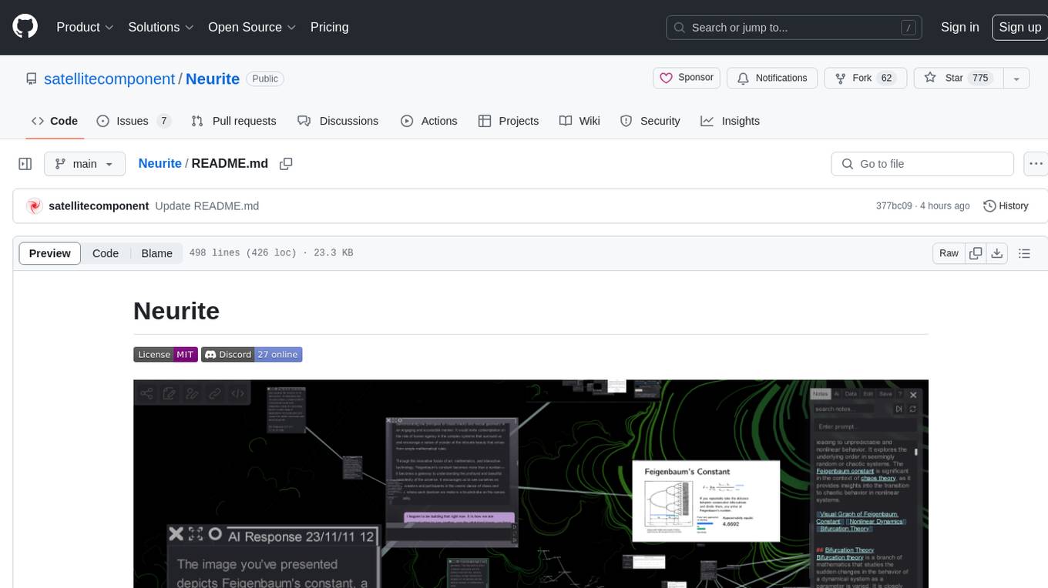View the file History
The width and height of the screenshot is (1048, 588).
pos(1006,206)
